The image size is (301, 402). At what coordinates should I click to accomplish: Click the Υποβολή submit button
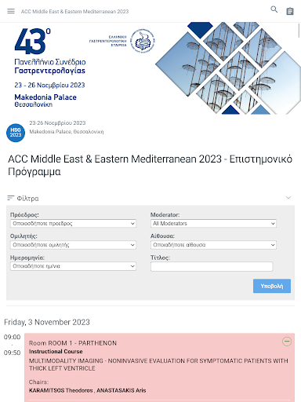pos(272,286)
